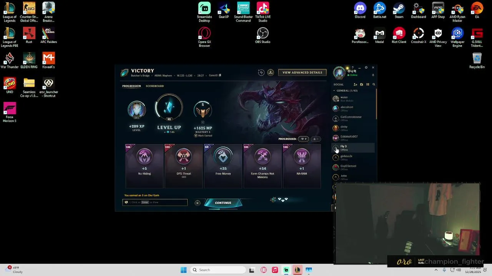Open the Task View taskbar icon
Image resolution: width=492 pixels, height=276 pixels.
point(252,270)
